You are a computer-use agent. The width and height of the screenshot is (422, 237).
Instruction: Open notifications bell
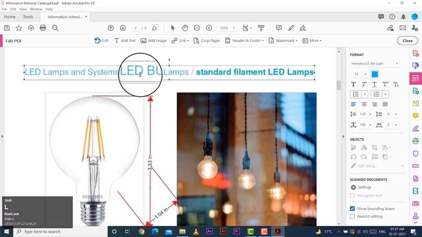pyautogui.click(x=403, y=16)
